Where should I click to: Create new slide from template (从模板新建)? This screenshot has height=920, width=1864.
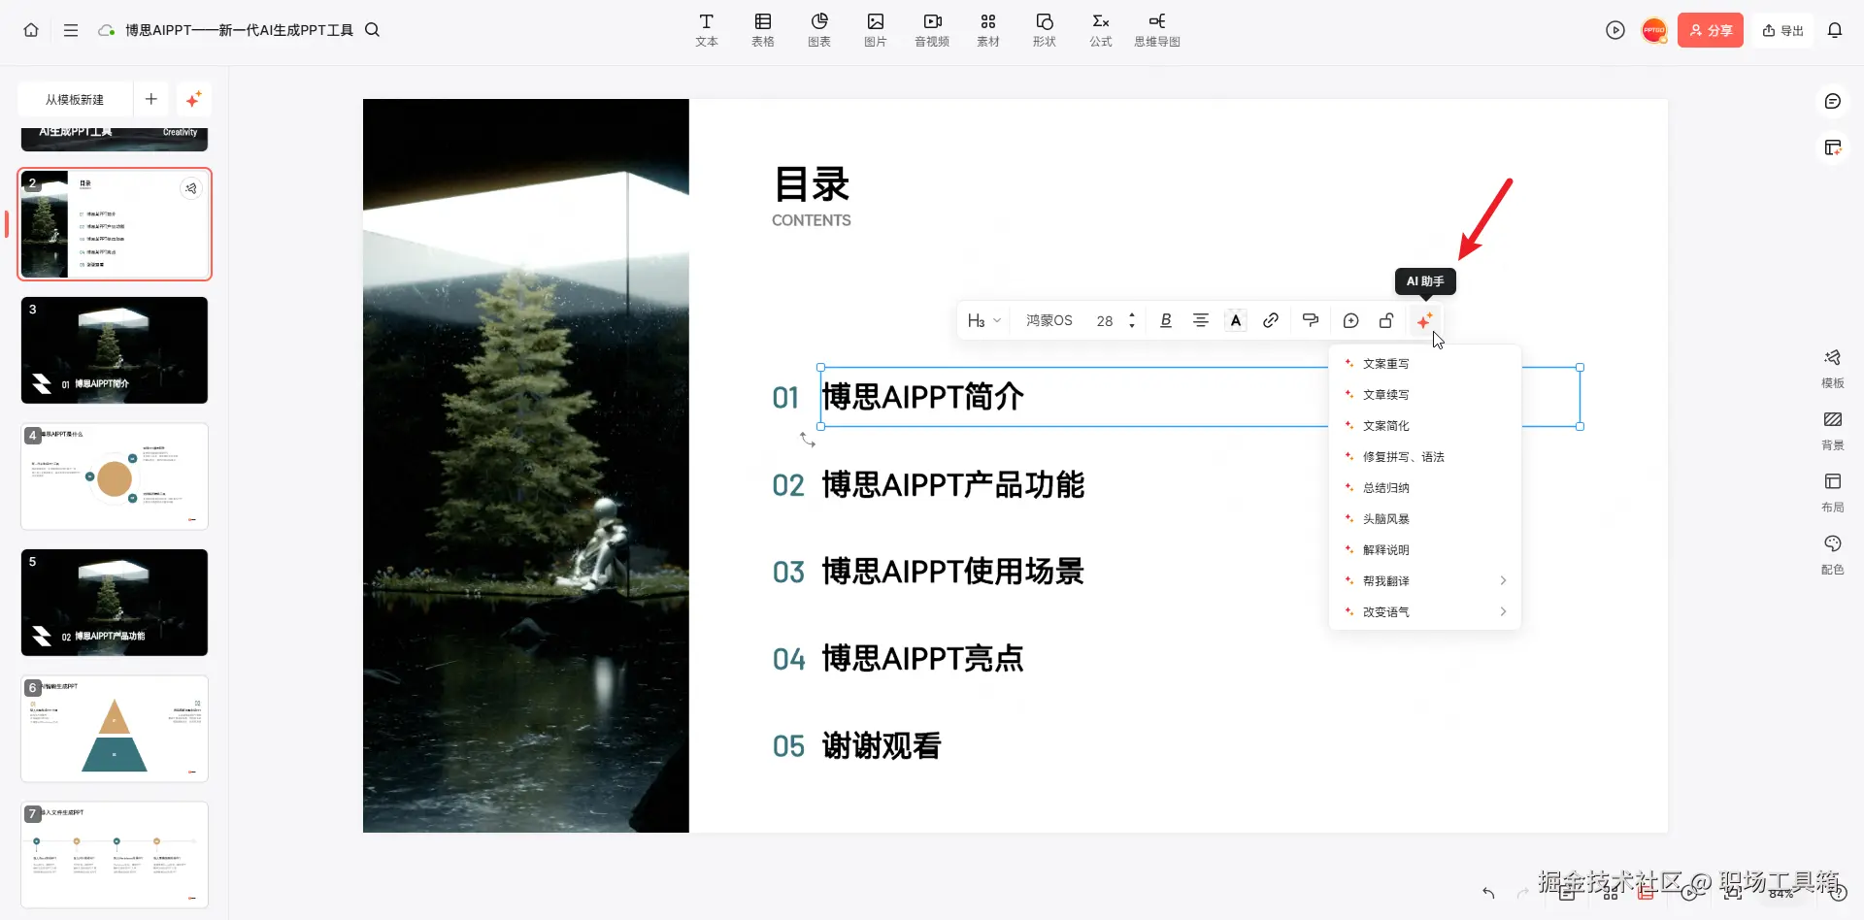[75, 99]
